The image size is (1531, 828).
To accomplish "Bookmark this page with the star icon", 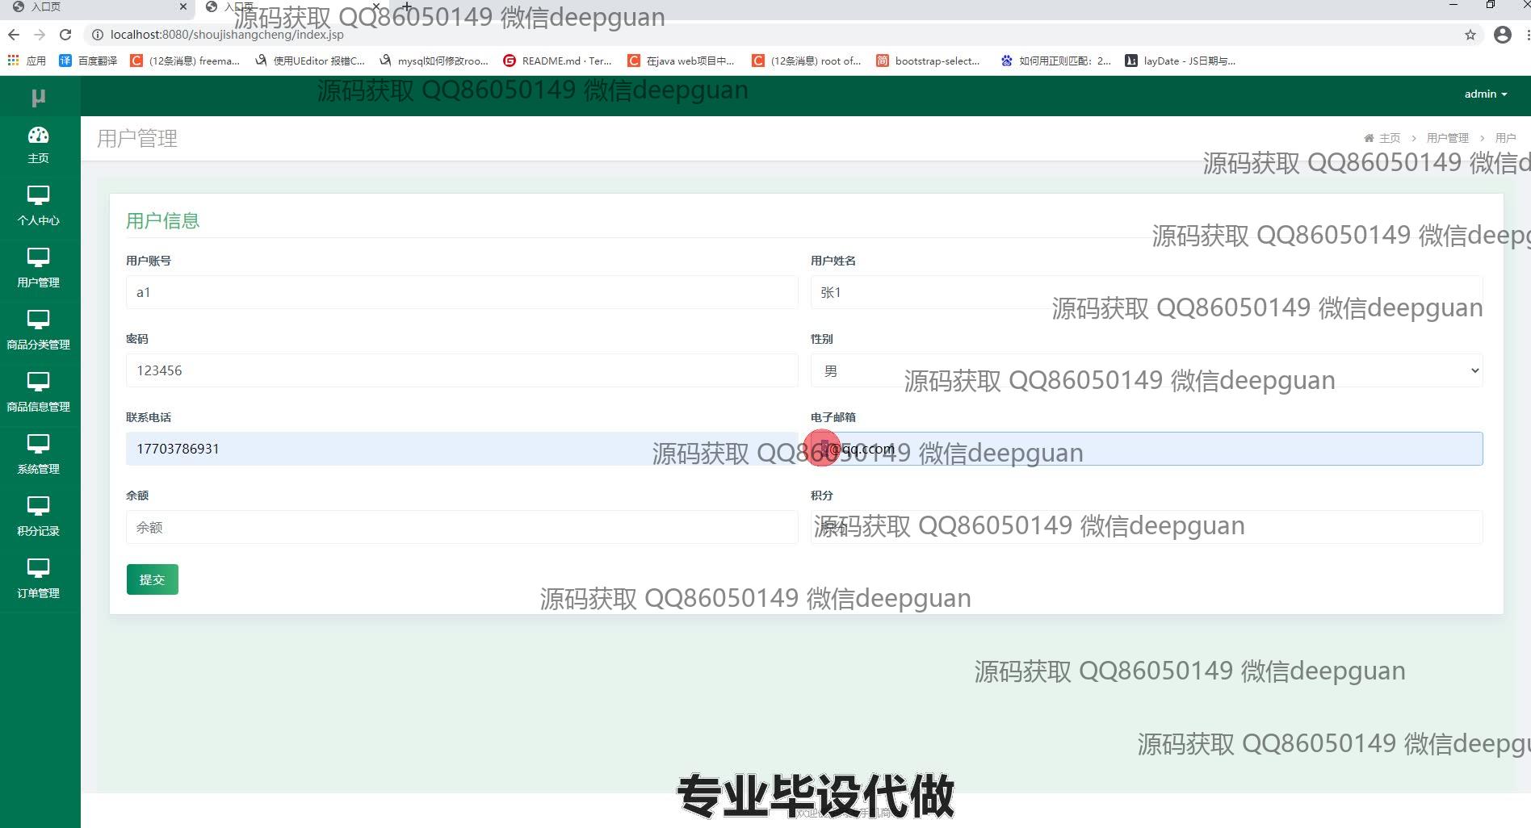I will pyautogui.click(x=1470, y=35).
